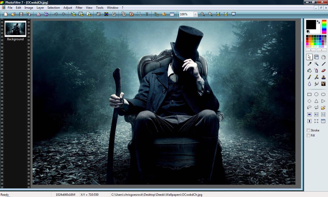The width and height of the screenshot is (328, 197).
Task: Select the Magic Wand tool
Action: coord(316,64)
